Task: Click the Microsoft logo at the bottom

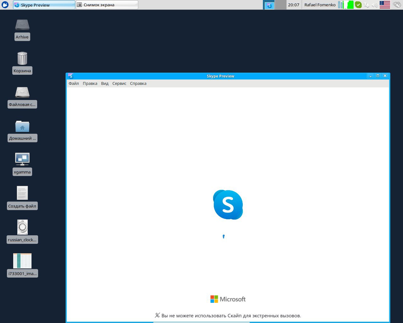Action: click(x=228, y=299)
